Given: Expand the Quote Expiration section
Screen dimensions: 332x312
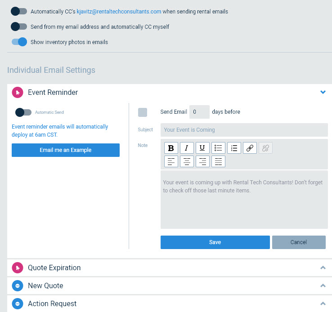Looking at the screenshot, I should (323, 267).
